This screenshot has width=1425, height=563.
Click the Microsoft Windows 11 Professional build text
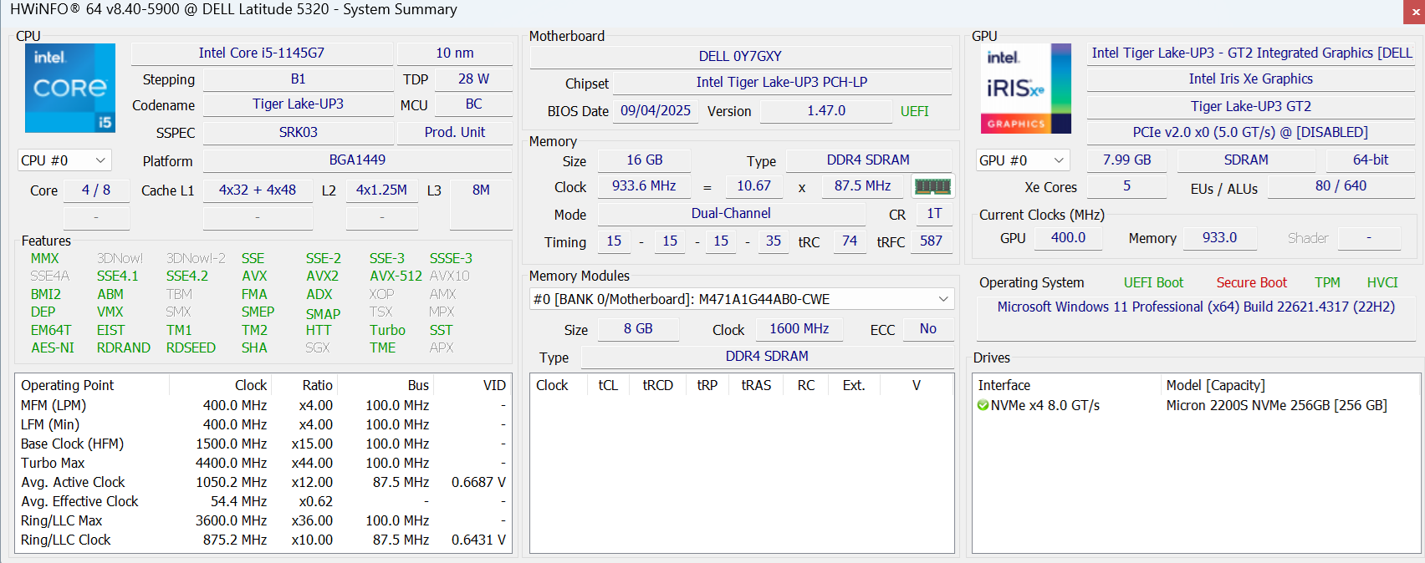(1195, 307)
